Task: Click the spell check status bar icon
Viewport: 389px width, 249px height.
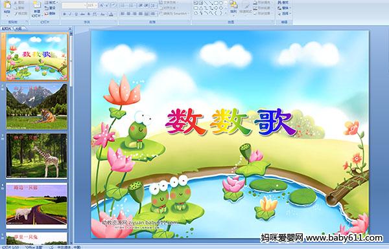Action: coord(52,247)
